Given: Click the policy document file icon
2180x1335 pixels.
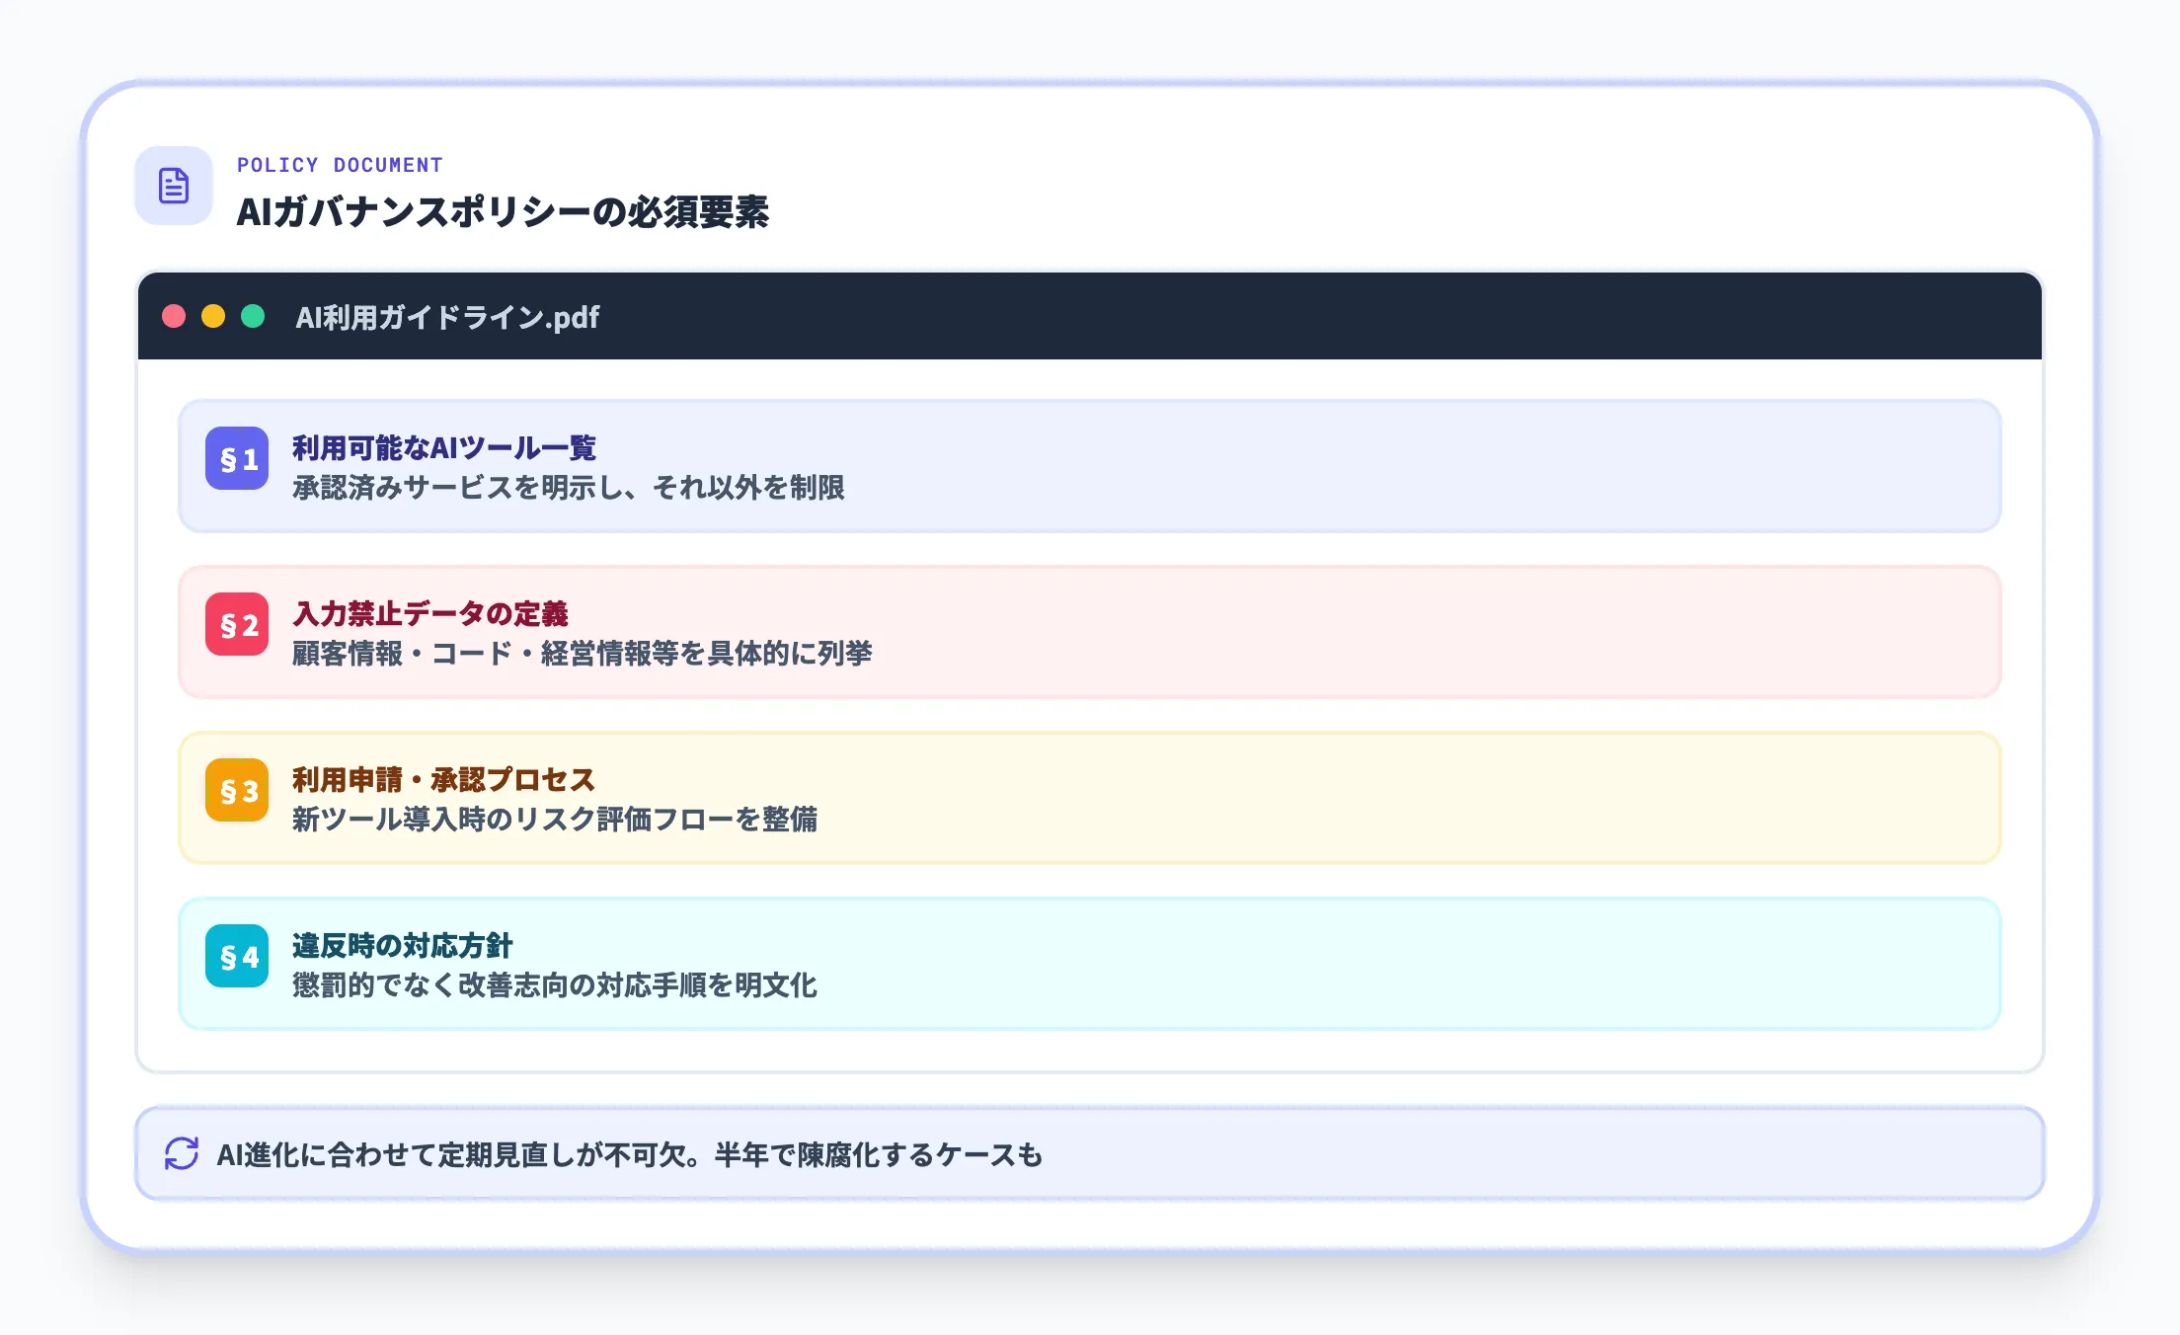Looking at the screenshot, I should pyautogui.click(x=174, y=186).
